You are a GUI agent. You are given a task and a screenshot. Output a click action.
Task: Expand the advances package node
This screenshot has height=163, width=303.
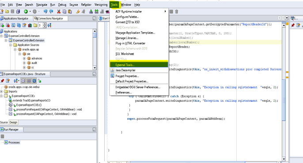click(24, 59)
